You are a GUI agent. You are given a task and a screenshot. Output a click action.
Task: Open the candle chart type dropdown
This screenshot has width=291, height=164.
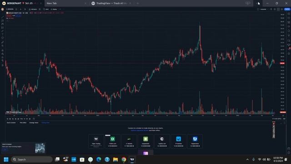25,9
